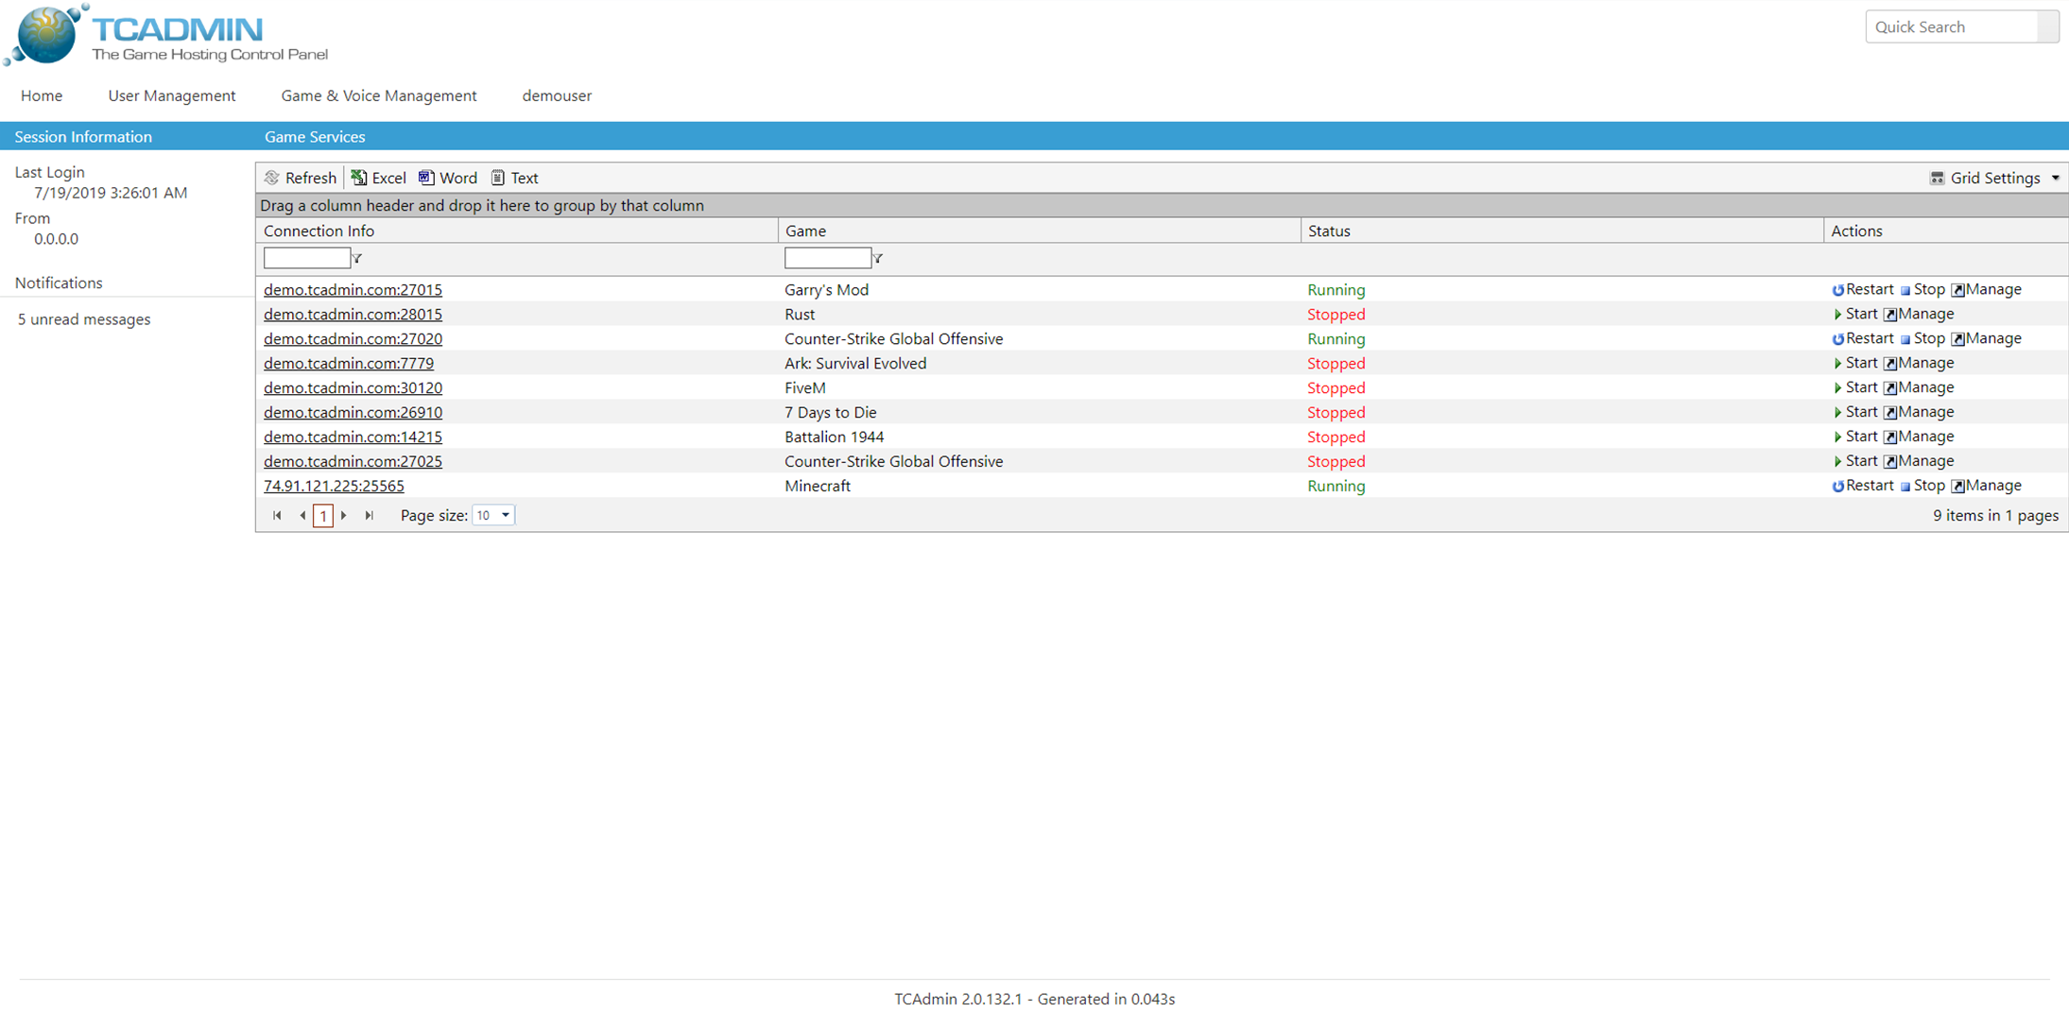Open User Management menu
The image size is (2069, 1012).
(x=172, y=95)
